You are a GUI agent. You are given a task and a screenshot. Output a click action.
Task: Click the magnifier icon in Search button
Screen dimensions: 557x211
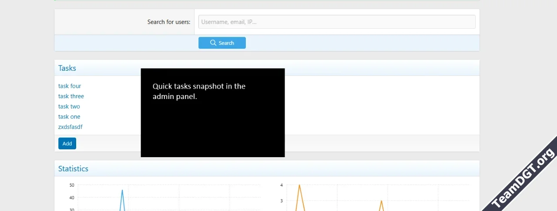coord(213,43)
